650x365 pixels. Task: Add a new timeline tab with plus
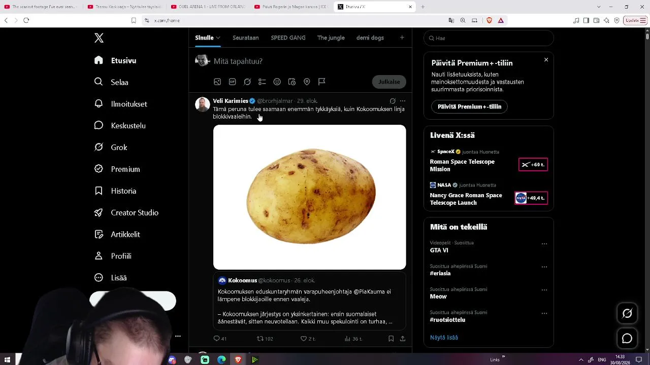coord(402,38)
